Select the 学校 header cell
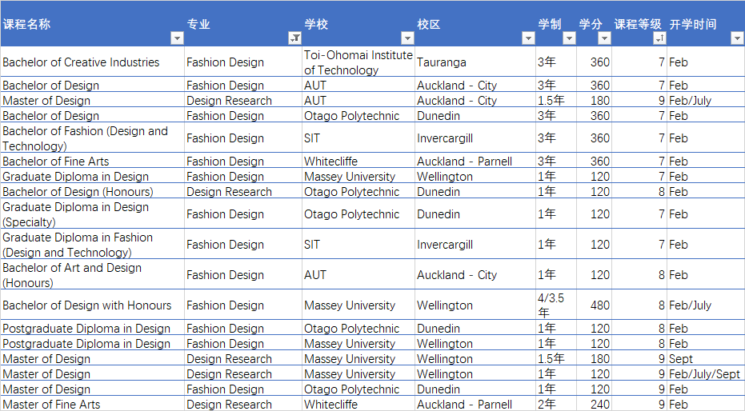The image size is (745, 411). pyautogui.click(x=358, y=24)
